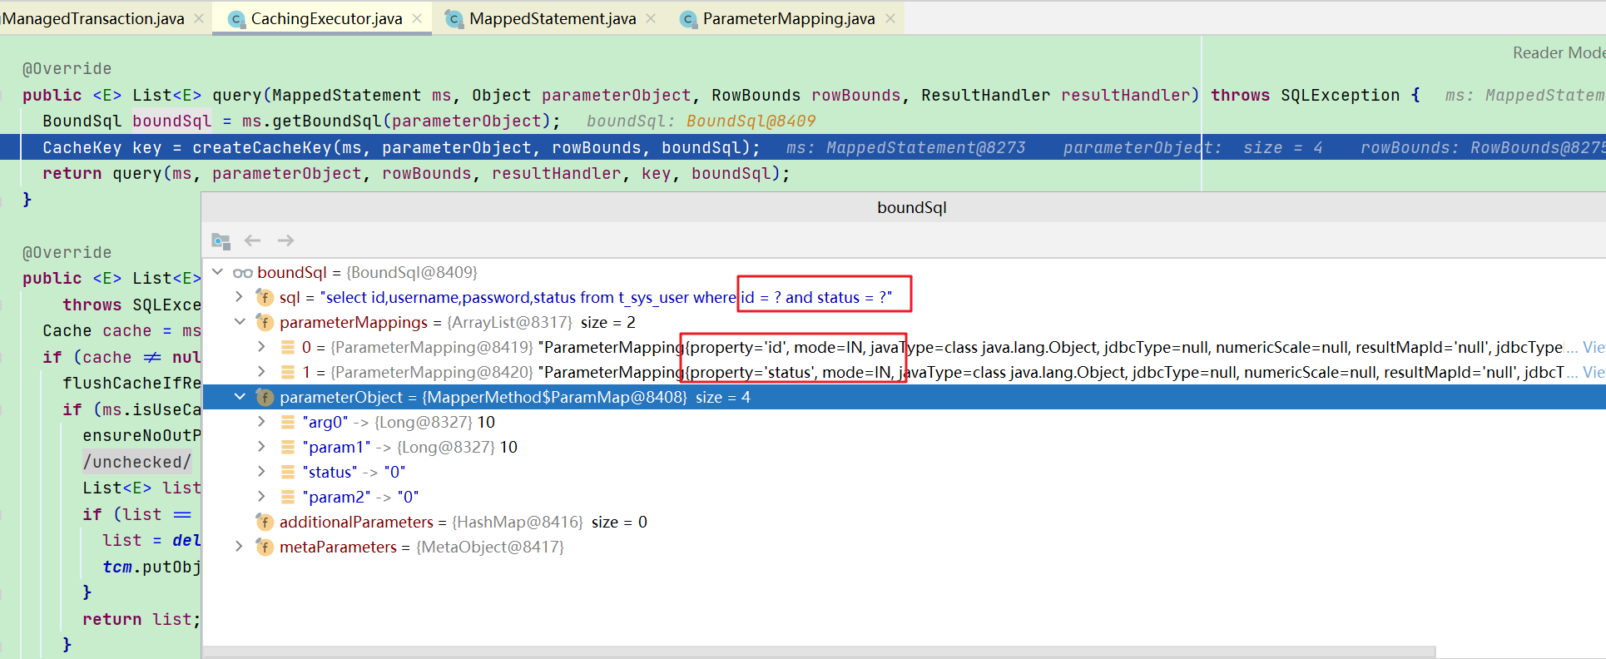The width and height of the screenshot is (1606, 659).
Task: Click the field icon next to parameterMappings
Action: point(265,322)
